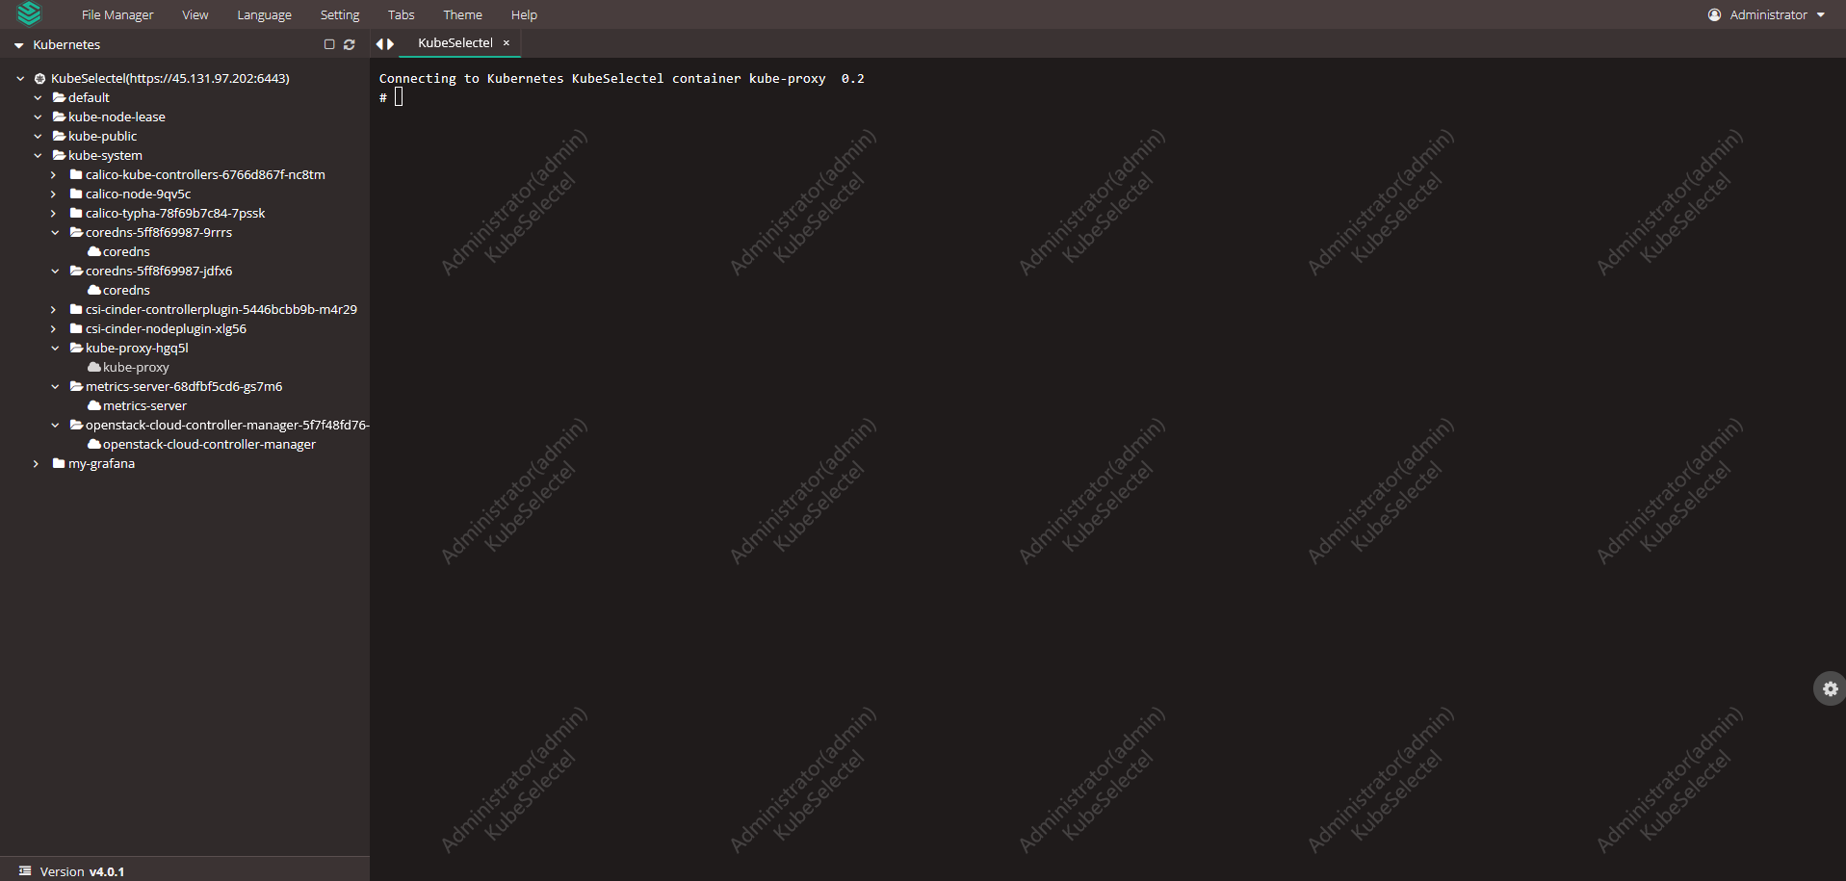
Task: Expand the my-grafana namespace chevron
Action: (37, 464)
